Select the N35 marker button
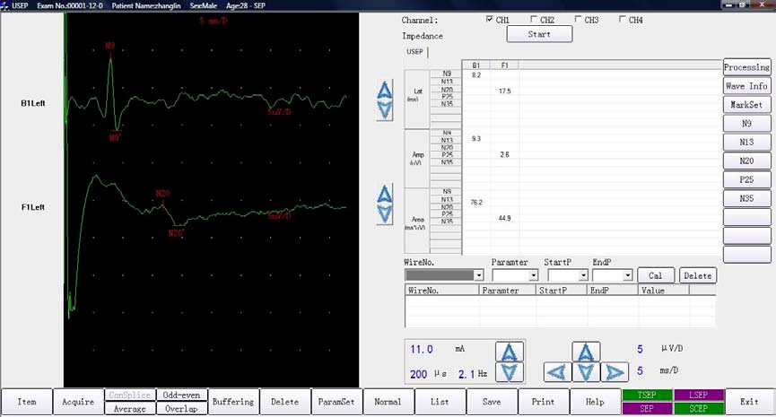 [x=746, y=199]
